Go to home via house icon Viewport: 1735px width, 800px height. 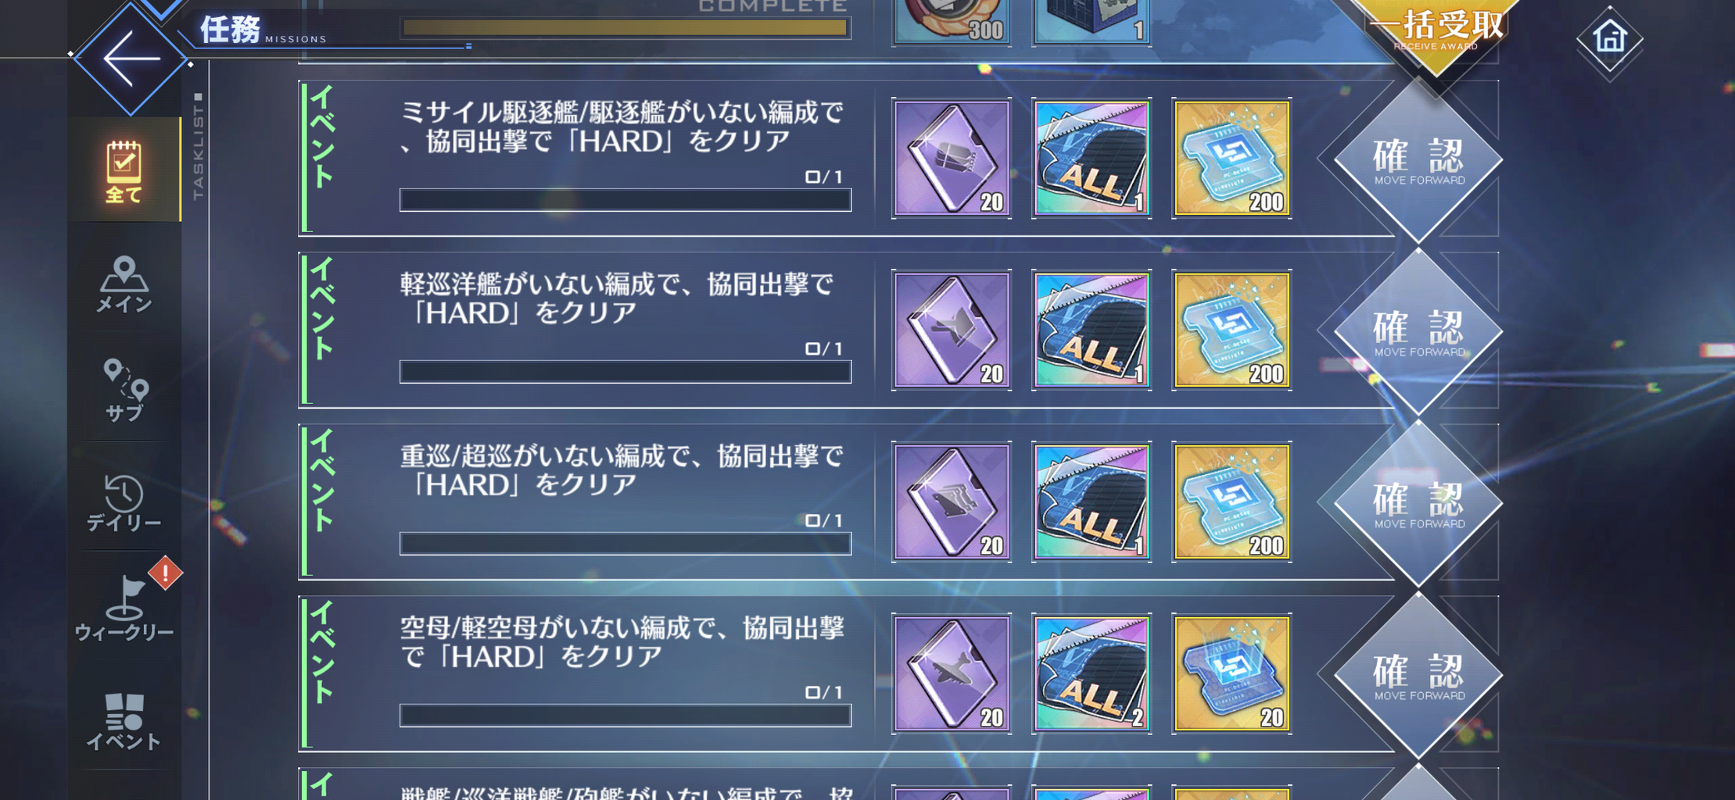tap(1610, 37)
